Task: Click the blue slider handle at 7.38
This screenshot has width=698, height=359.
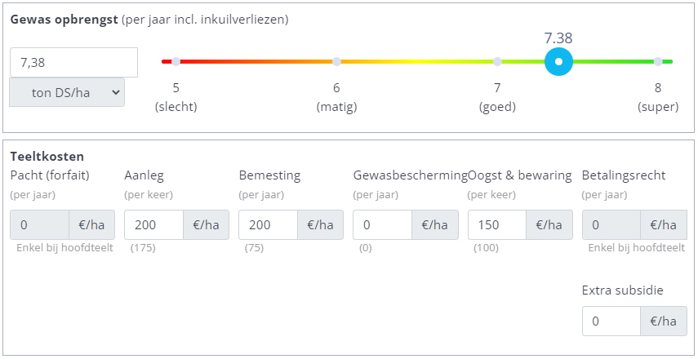Action: [558, 61]
